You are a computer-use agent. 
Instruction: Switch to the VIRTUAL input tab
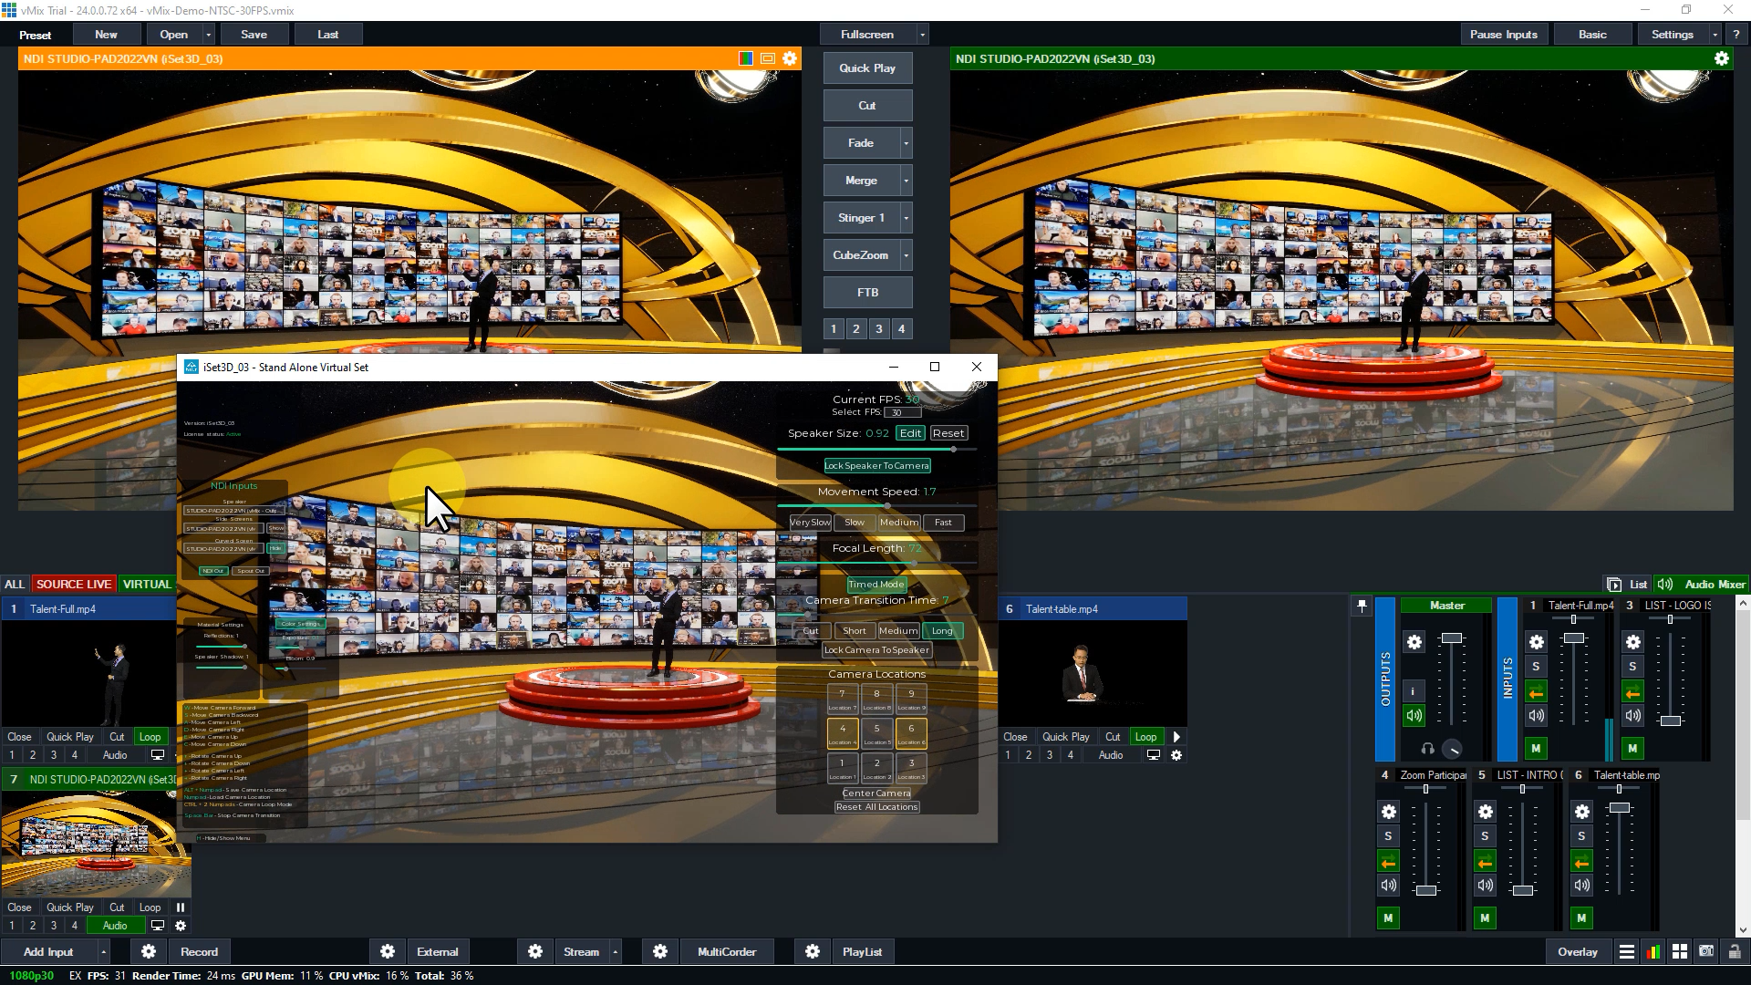147,584
